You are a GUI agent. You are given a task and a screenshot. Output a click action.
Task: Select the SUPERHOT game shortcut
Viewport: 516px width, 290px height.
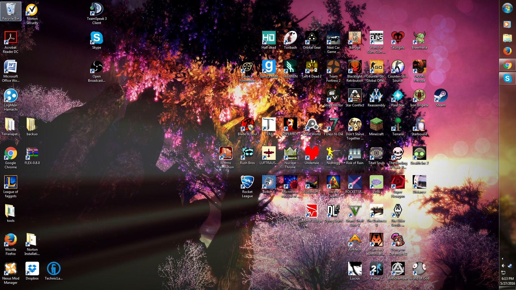click(x=290, y=127)
